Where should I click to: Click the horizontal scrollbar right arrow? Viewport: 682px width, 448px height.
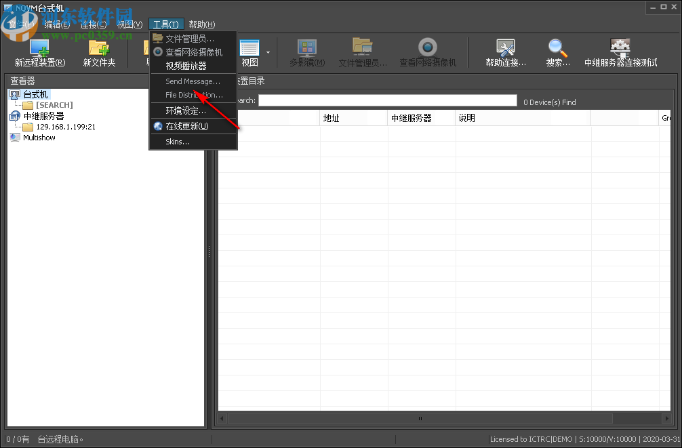point(666,418)
